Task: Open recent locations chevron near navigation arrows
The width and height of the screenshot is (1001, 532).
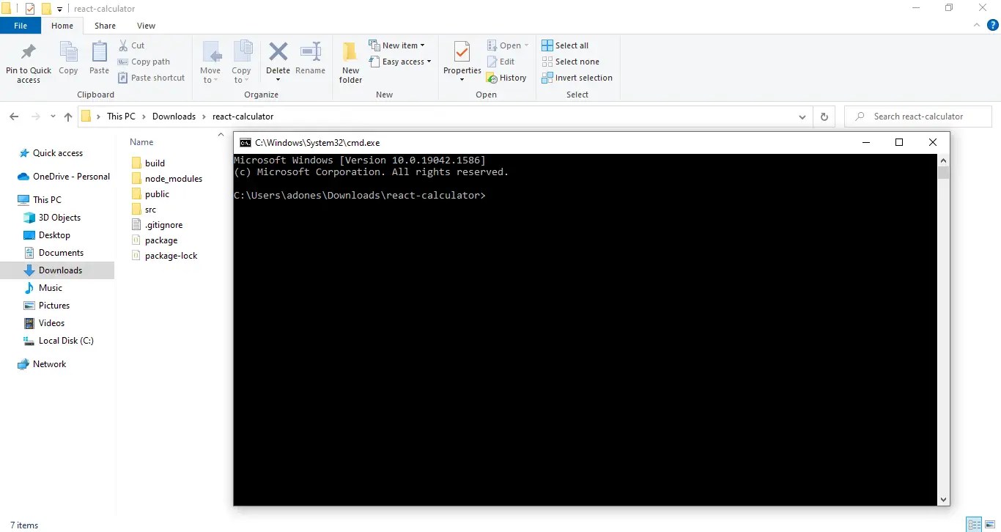Action: 53,117
